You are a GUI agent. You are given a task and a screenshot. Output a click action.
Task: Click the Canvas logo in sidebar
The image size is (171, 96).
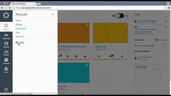click(6, 15)
